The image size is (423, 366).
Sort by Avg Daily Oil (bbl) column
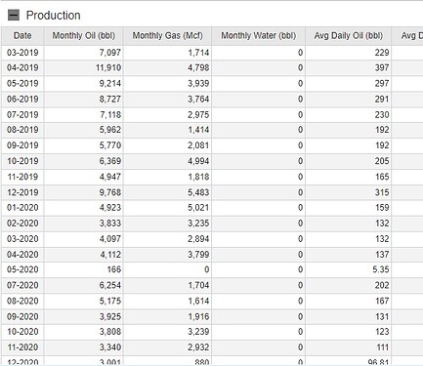point(348,35)
